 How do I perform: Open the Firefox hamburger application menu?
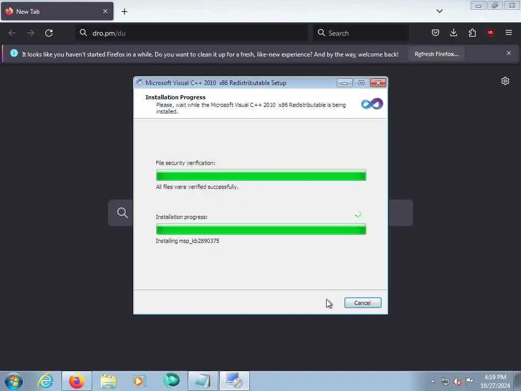pos(508,33)
